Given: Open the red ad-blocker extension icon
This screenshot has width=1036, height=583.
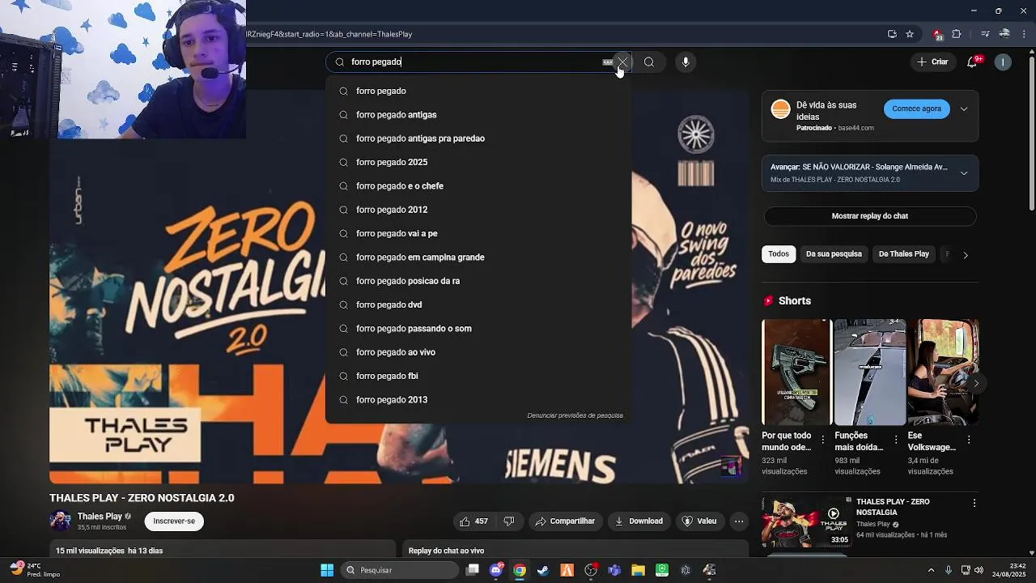Looking at the screenshot, I should tap(937, 34).
